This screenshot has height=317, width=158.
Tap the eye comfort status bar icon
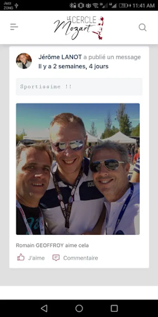(88, 5)
